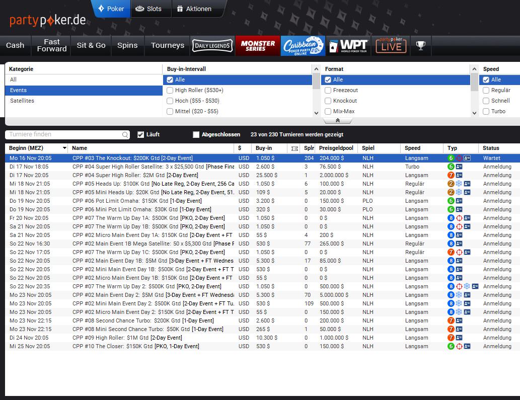Open the Beginn (MEZ) column sort dropdown arrow
Image resolution: width=520 pixels, height=400 pixels.
[64, 148]
